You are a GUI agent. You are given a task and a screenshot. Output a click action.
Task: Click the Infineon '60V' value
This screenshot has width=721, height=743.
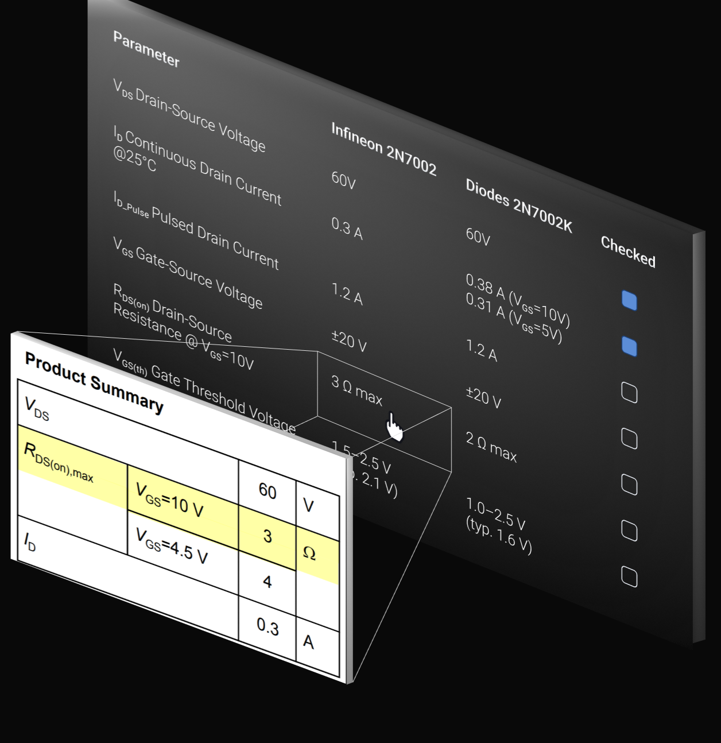[x=343, y=180]
